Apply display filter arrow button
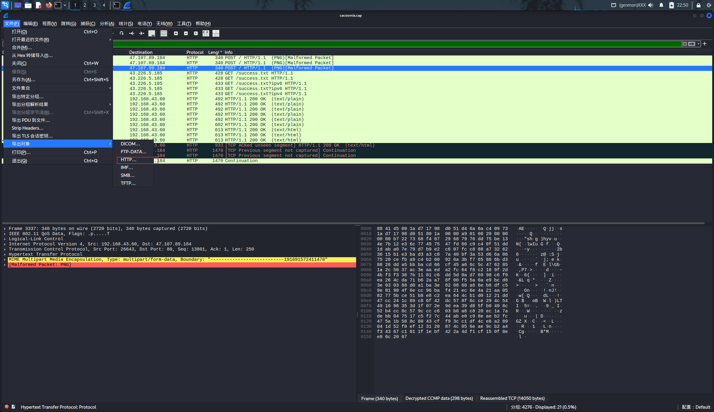The width and height of the screenshot is (714, 412). coord(692,44)
